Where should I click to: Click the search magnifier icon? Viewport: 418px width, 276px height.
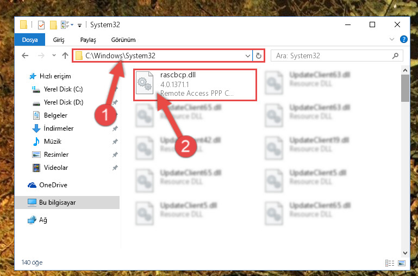pyautogui.click(x=395, y=56)
